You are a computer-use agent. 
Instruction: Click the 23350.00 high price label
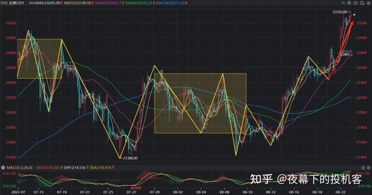click(x=339, y=12)
